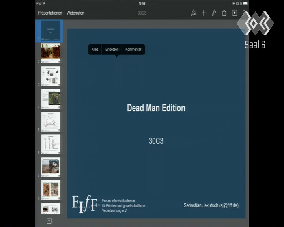
Task: Tap the battery indicator in status bar
Action: 245,3
